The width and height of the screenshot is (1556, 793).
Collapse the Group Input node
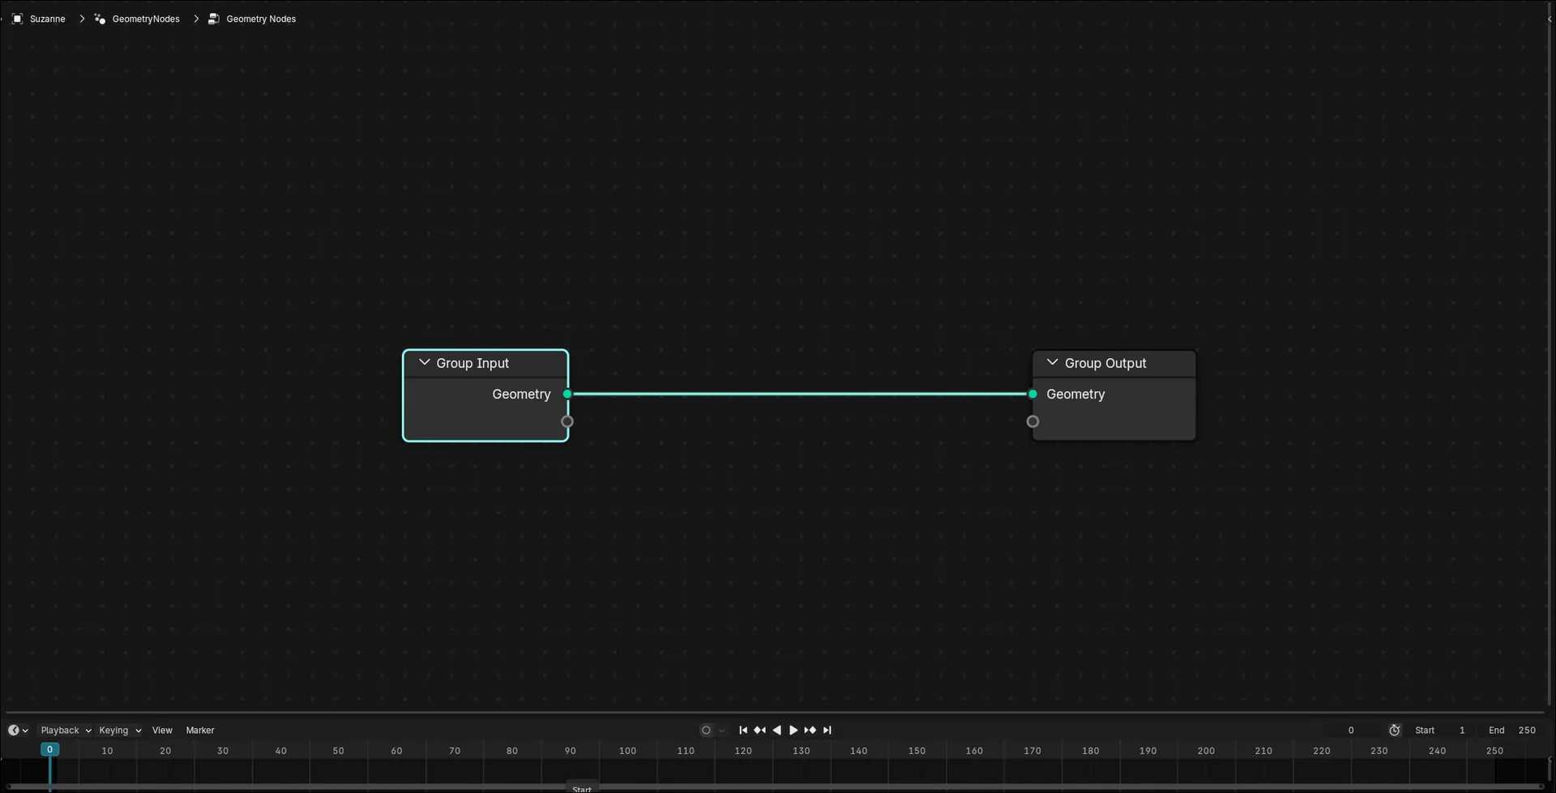(424, 363)
